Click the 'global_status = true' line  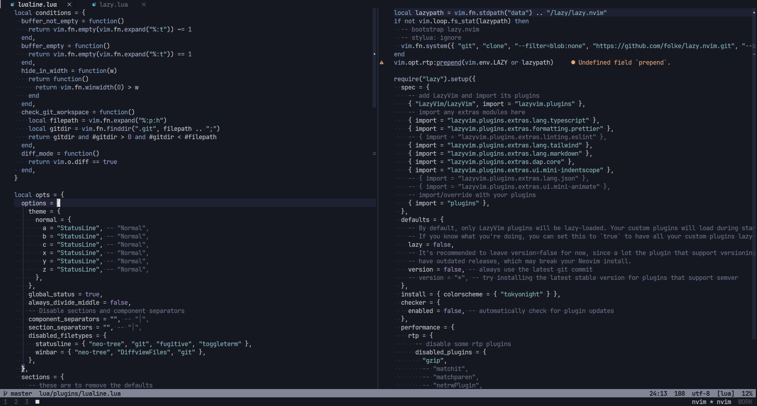(65, 294)
